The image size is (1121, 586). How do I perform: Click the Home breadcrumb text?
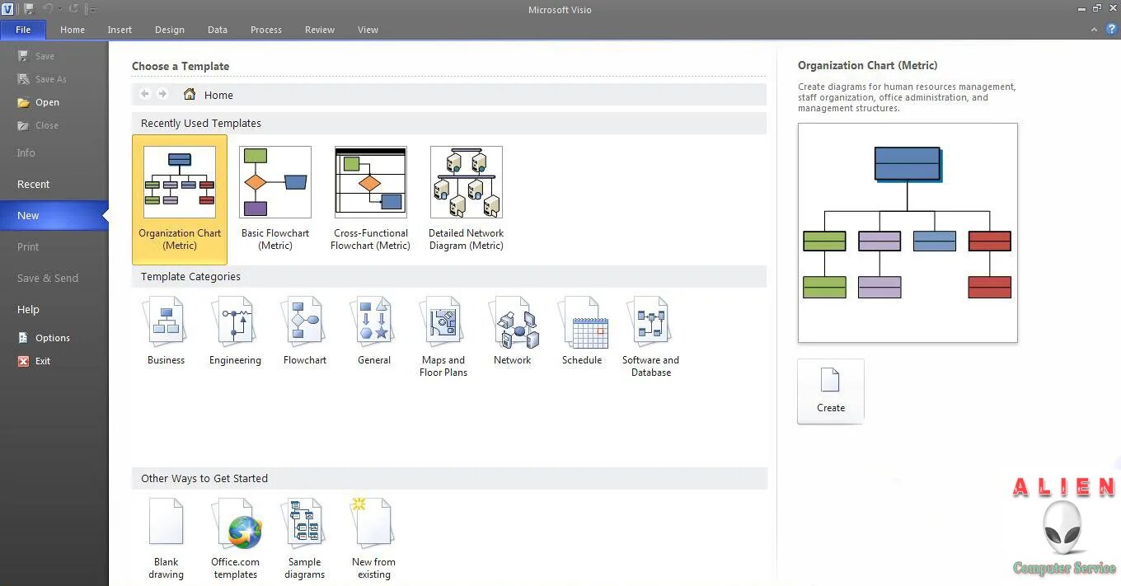click(x=218, y=95)
